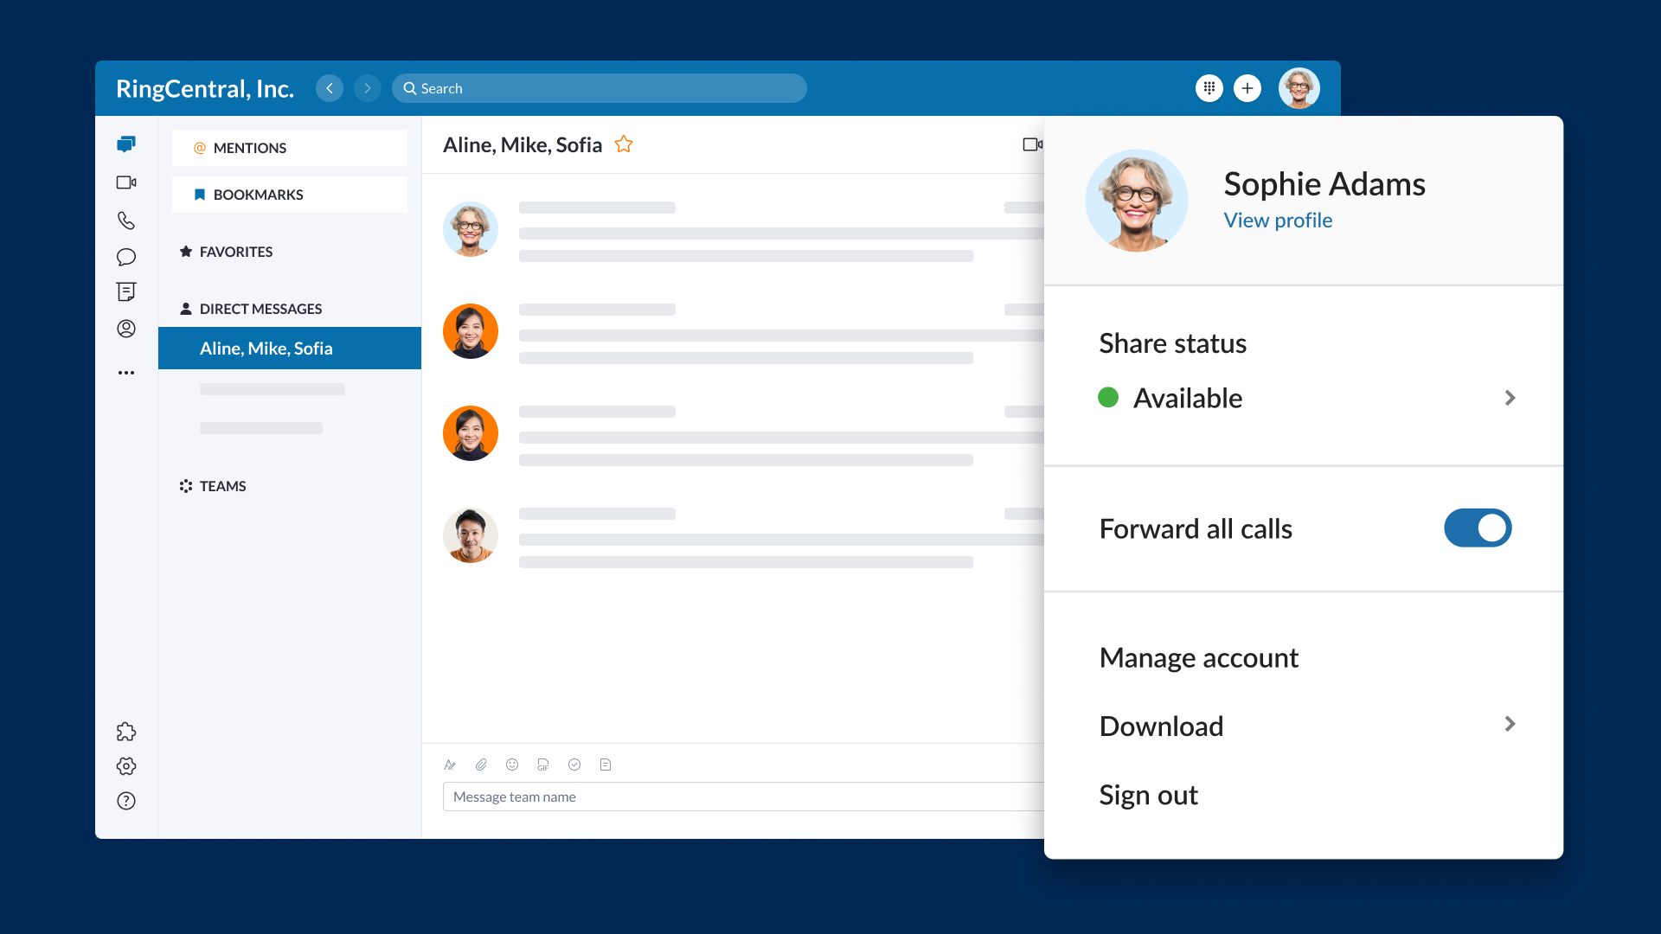Expand the Download submenu chevron
The width and height of the screenshot is (1661, 934).
(1510, 725)
